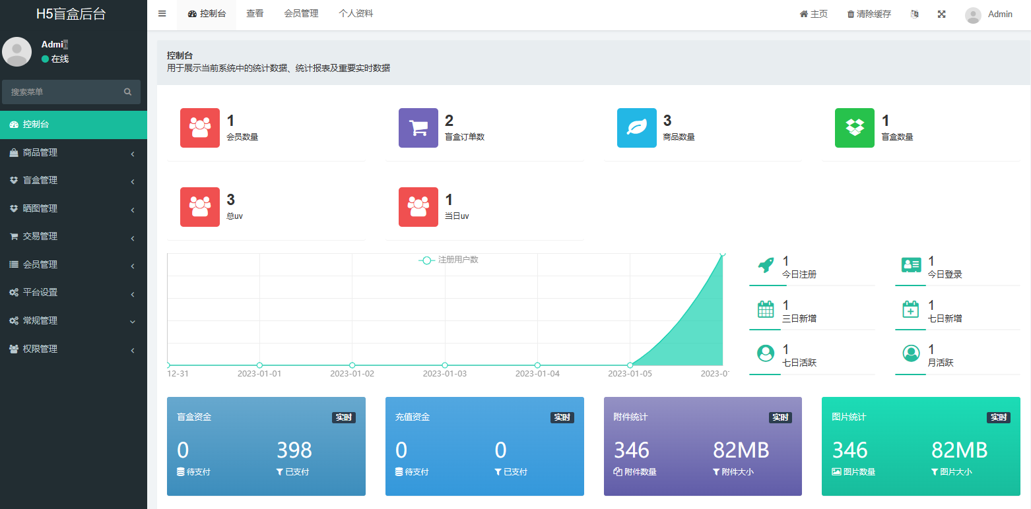Image resolution: width=1031 pixels, height=509 pixels.
Task: Click the red 会员数量 users icon
Action: coord(200,128)
